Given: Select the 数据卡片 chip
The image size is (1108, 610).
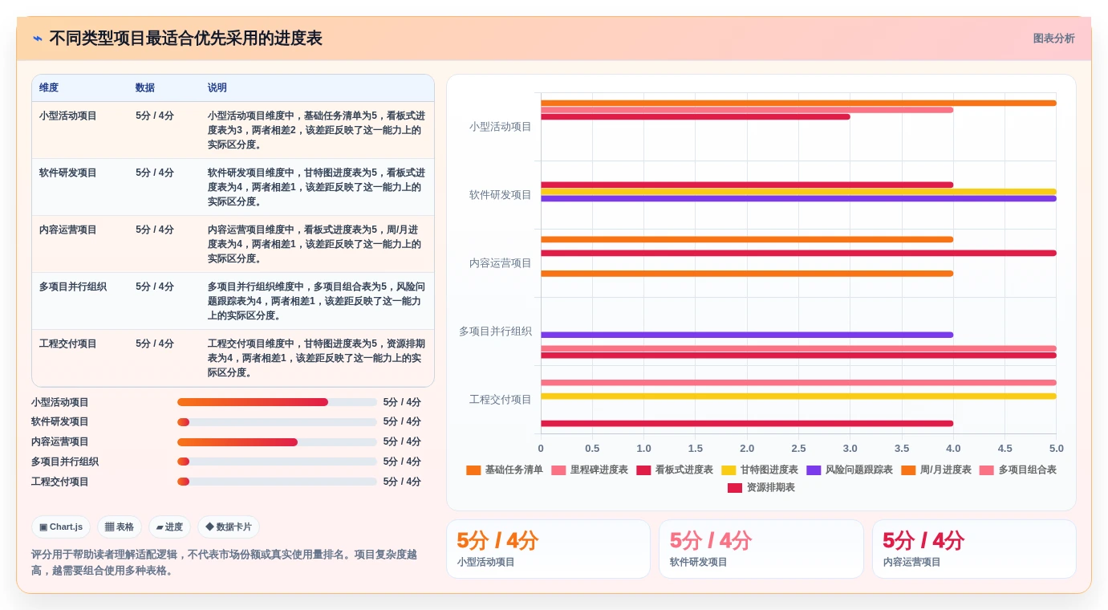Looking at the screenshot, I should (229, 527).
